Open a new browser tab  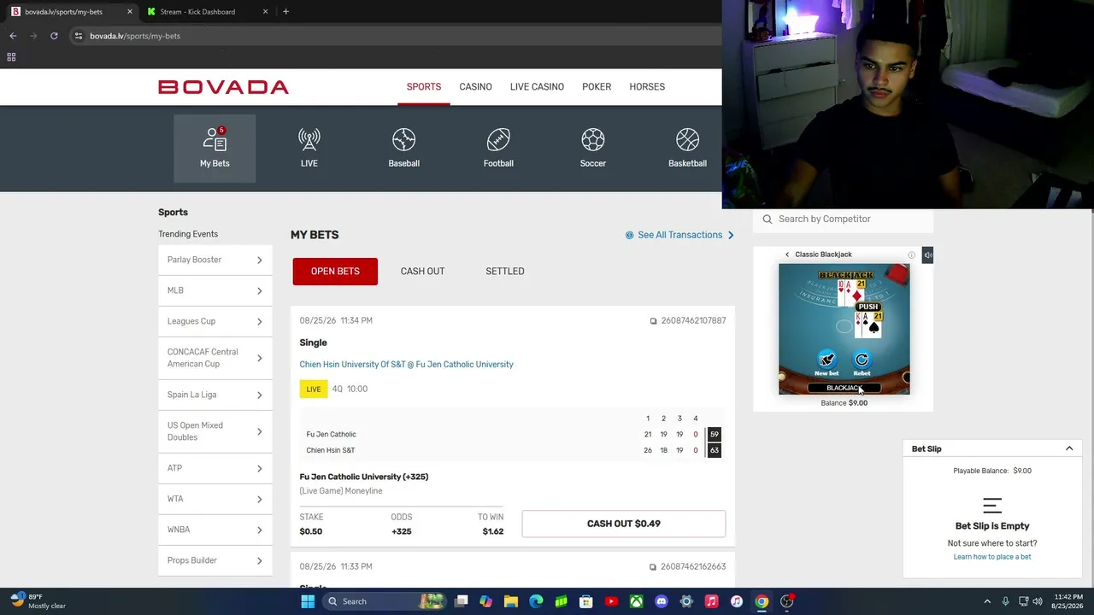pyautogui.click(x=285, y=12)
